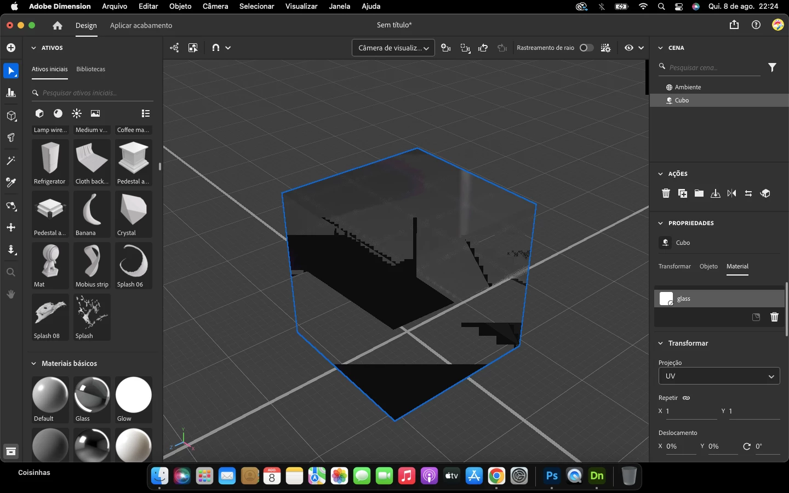Click the camera bookmark icon beside the camera dropdown
This screenshot has width=789, height=493.
pos(446,48)
